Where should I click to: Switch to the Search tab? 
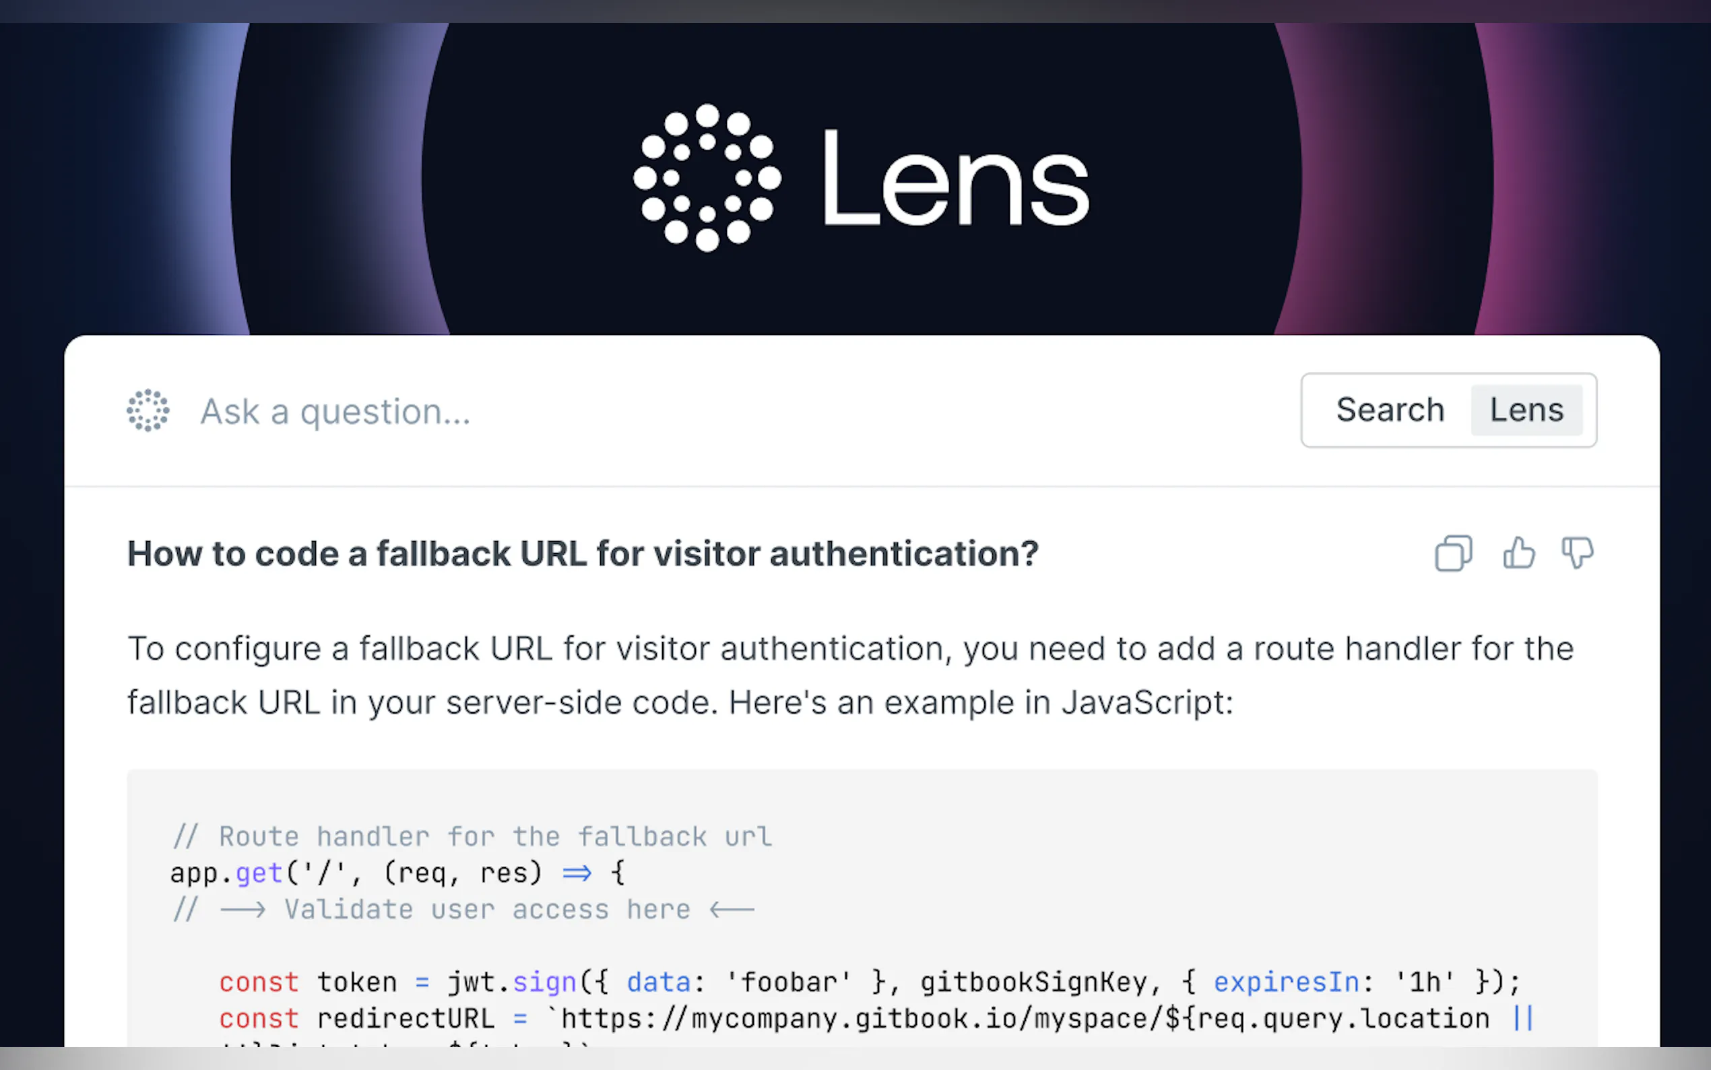[x=1389, y=410]
